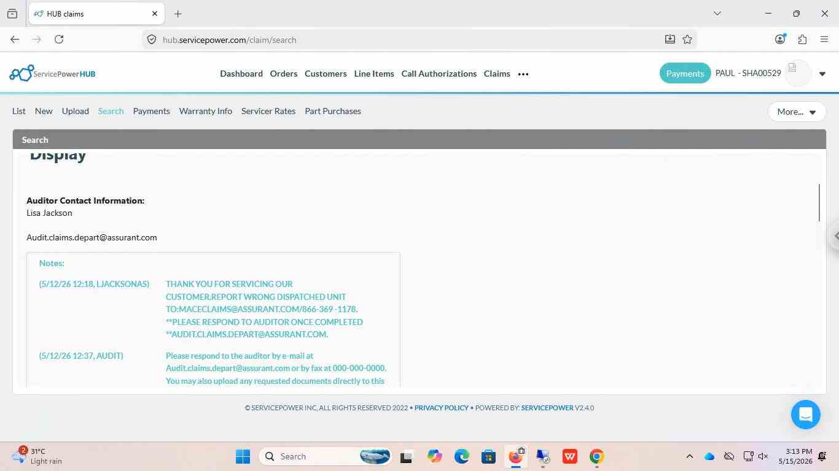Open the Firefox application menu icon
Image resolution: width=839 pixels, height=471 pixels.
coord(824,39)
